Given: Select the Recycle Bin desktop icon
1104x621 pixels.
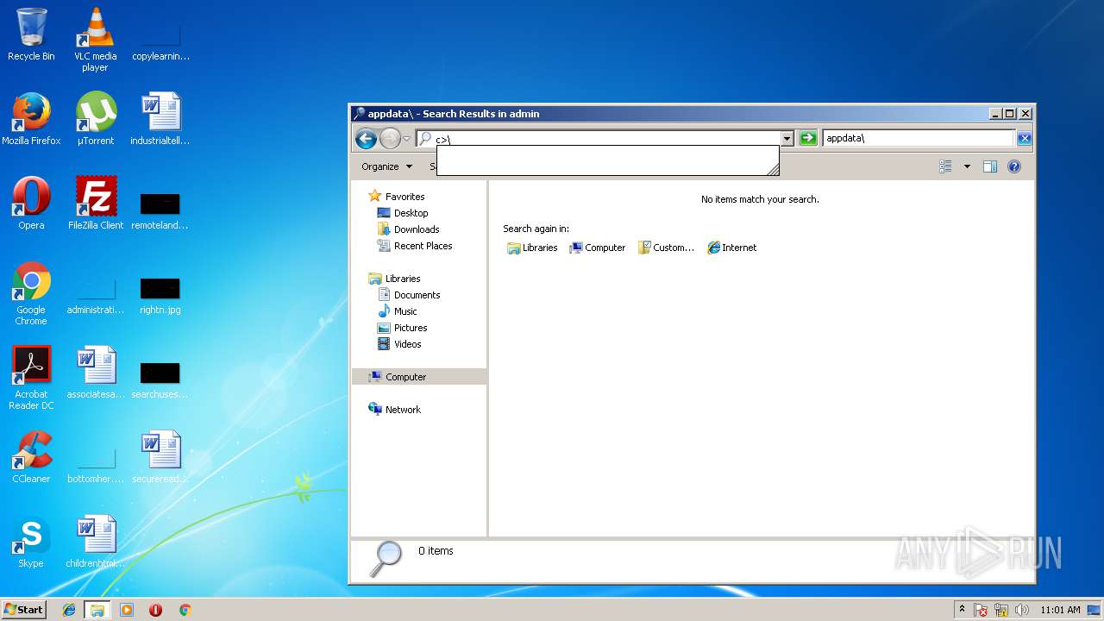Looking at the screenshot, I should pyautogui.click(x=31, y=34).
